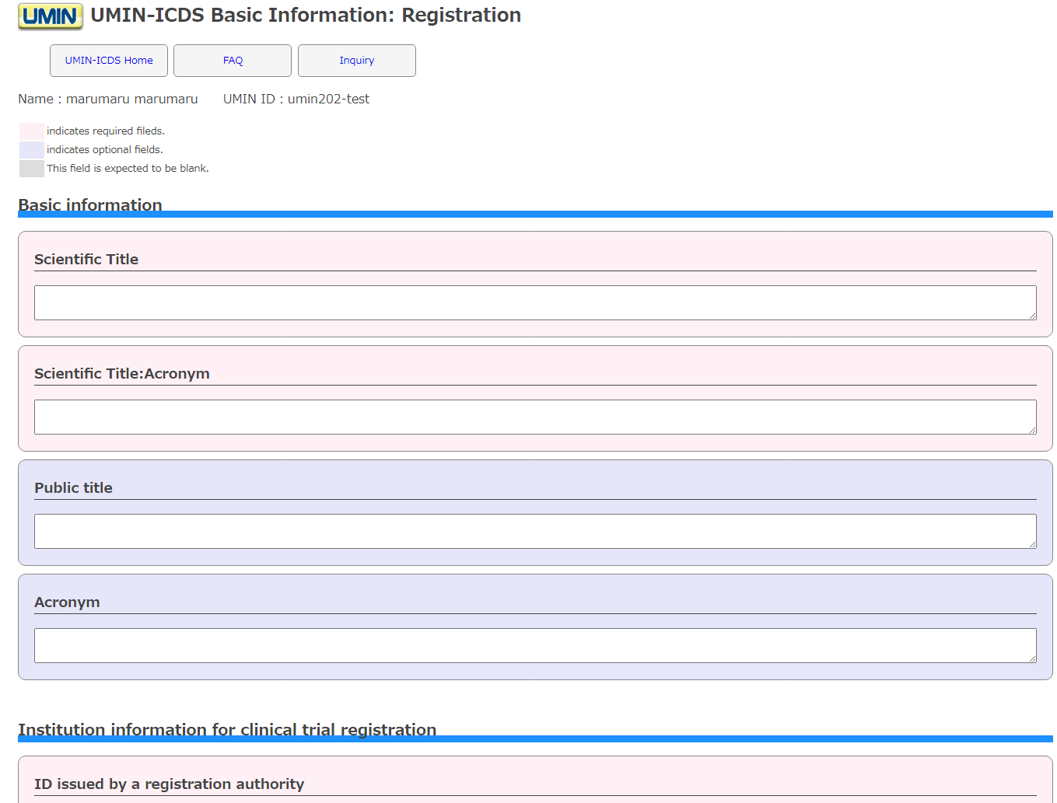1057x803 pixels.
Task: Click the Basic information section heading
Action: coord(90,204)
